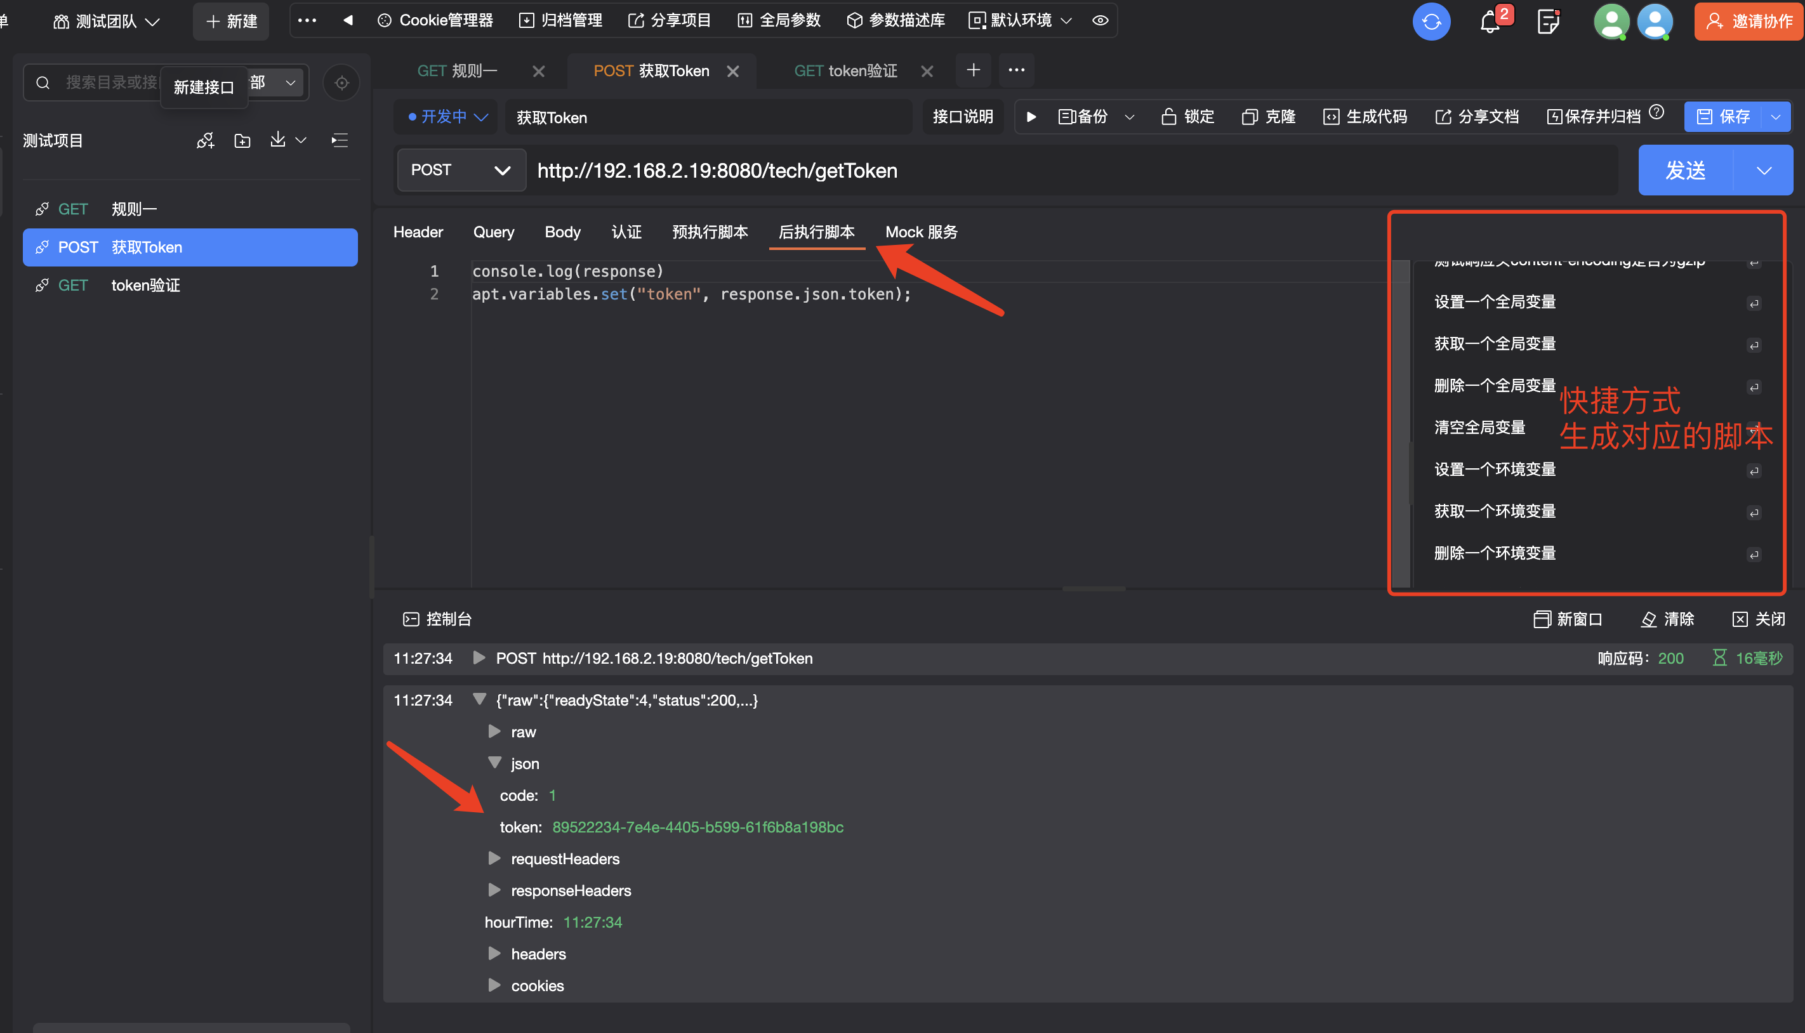Viewport: 1805px width, 1033px height.
Task: Click the locate target icon
Action: [x=341, y=83]
